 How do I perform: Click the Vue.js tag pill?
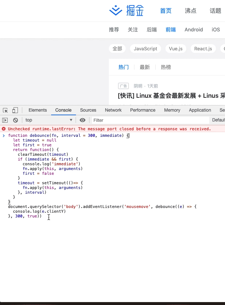(x=176, y=49)
